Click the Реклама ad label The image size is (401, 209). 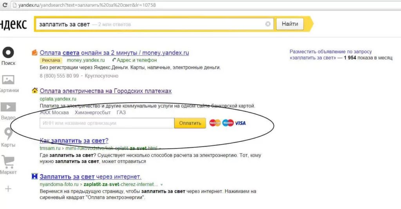pyautogui.click(x=51, y=60)
